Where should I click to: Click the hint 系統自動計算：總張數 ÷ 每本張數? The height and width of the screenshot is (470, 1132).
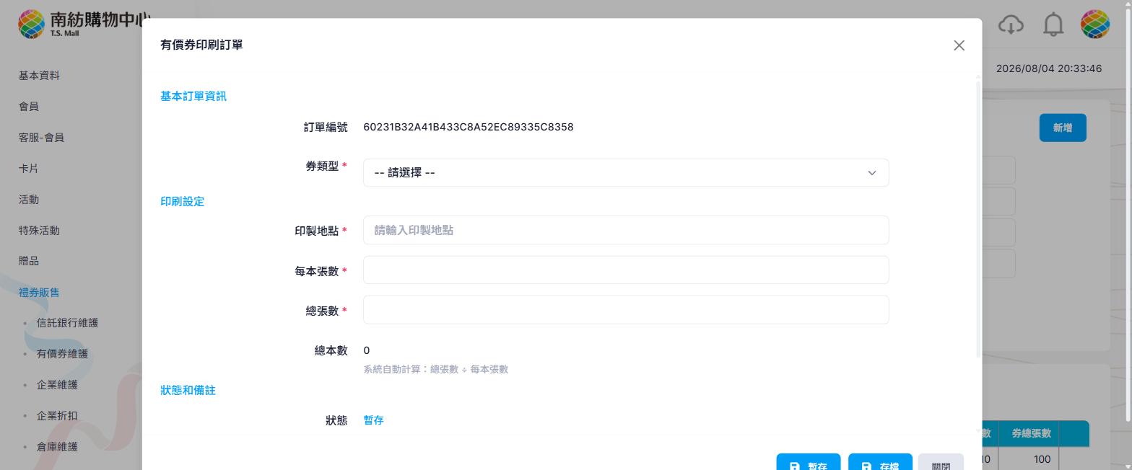[435, 369]
